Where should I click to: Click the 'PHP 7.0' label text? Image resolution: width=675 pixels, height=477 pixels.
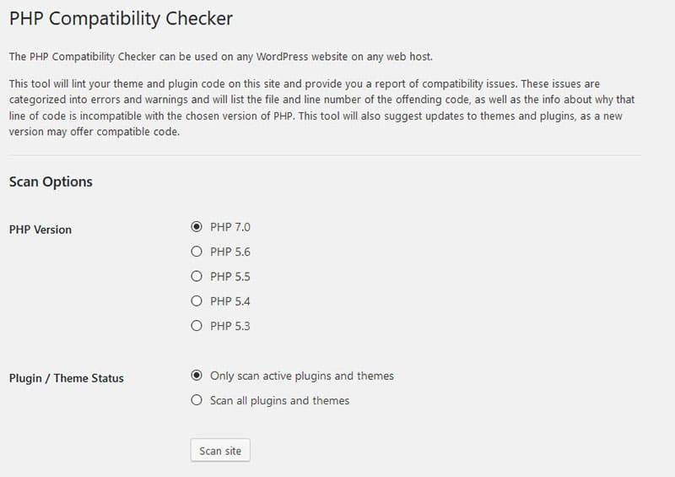coord(230,227)
